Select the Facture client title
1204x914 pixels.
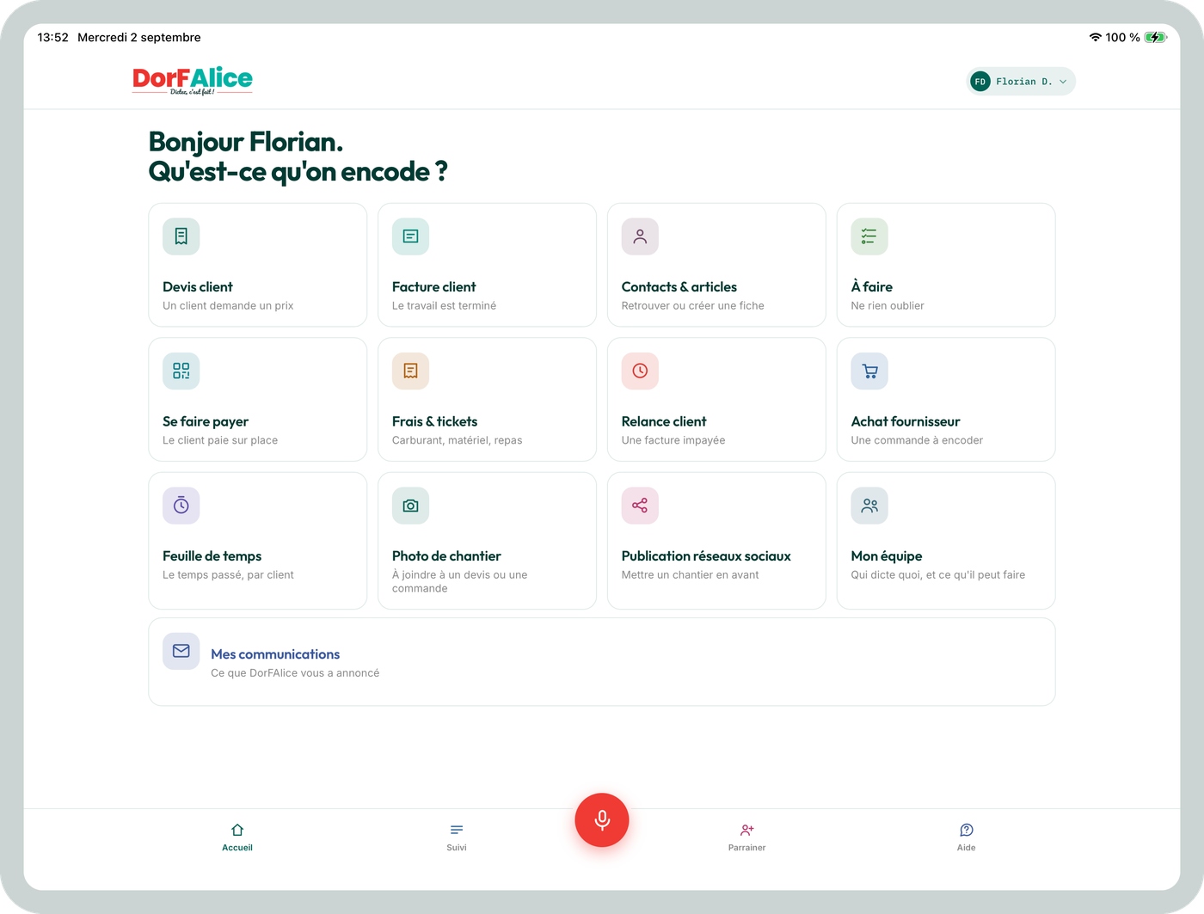434,287
